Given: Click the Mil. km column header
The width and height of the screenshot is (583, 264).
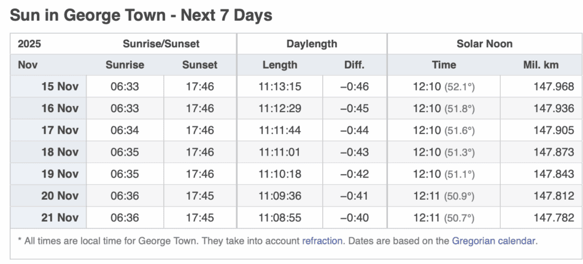Looking at the screenshot, I should [x=541, y=65].
